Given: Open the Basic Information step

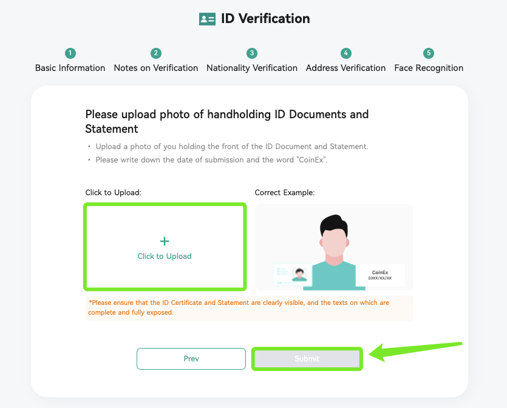Looking at the screenshot, I should (70, 68).
